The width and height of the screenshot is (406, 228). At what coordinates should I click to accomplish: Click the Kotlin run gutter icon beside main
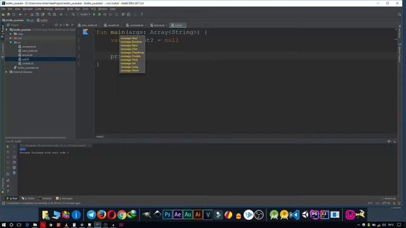point(86,32)
